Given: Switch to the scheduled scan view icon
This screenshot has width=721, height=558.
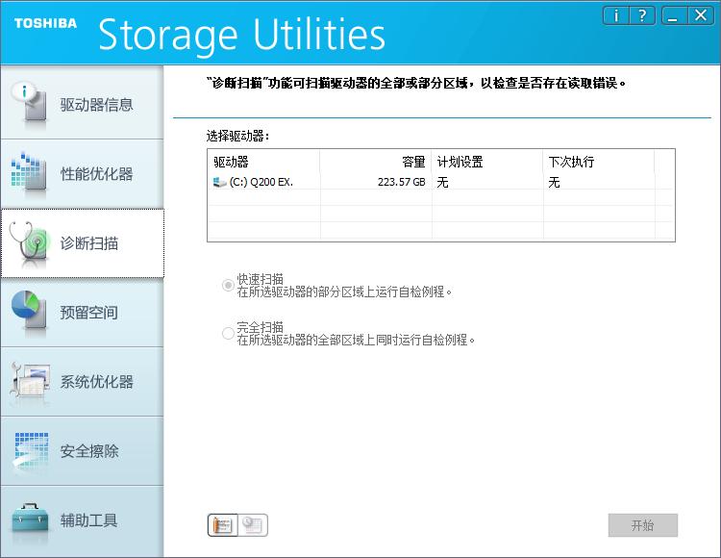Looking at the screenshot, I should (254, 525).
